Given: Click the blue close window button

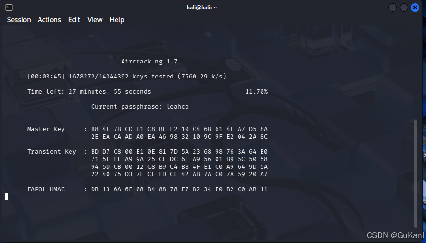Looking at the screenshot, I should coord(415,8).
